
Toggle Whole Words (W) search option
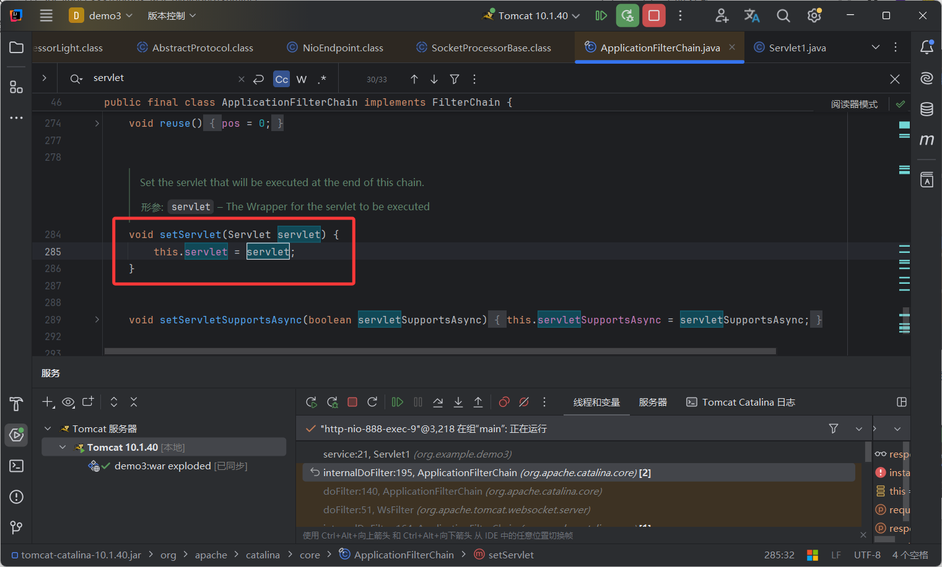pyautogui.click(x=302, y=79)
